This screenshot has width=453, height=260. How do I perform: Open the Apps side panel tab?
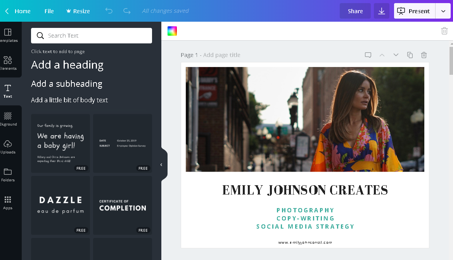(x=8, y=203)
